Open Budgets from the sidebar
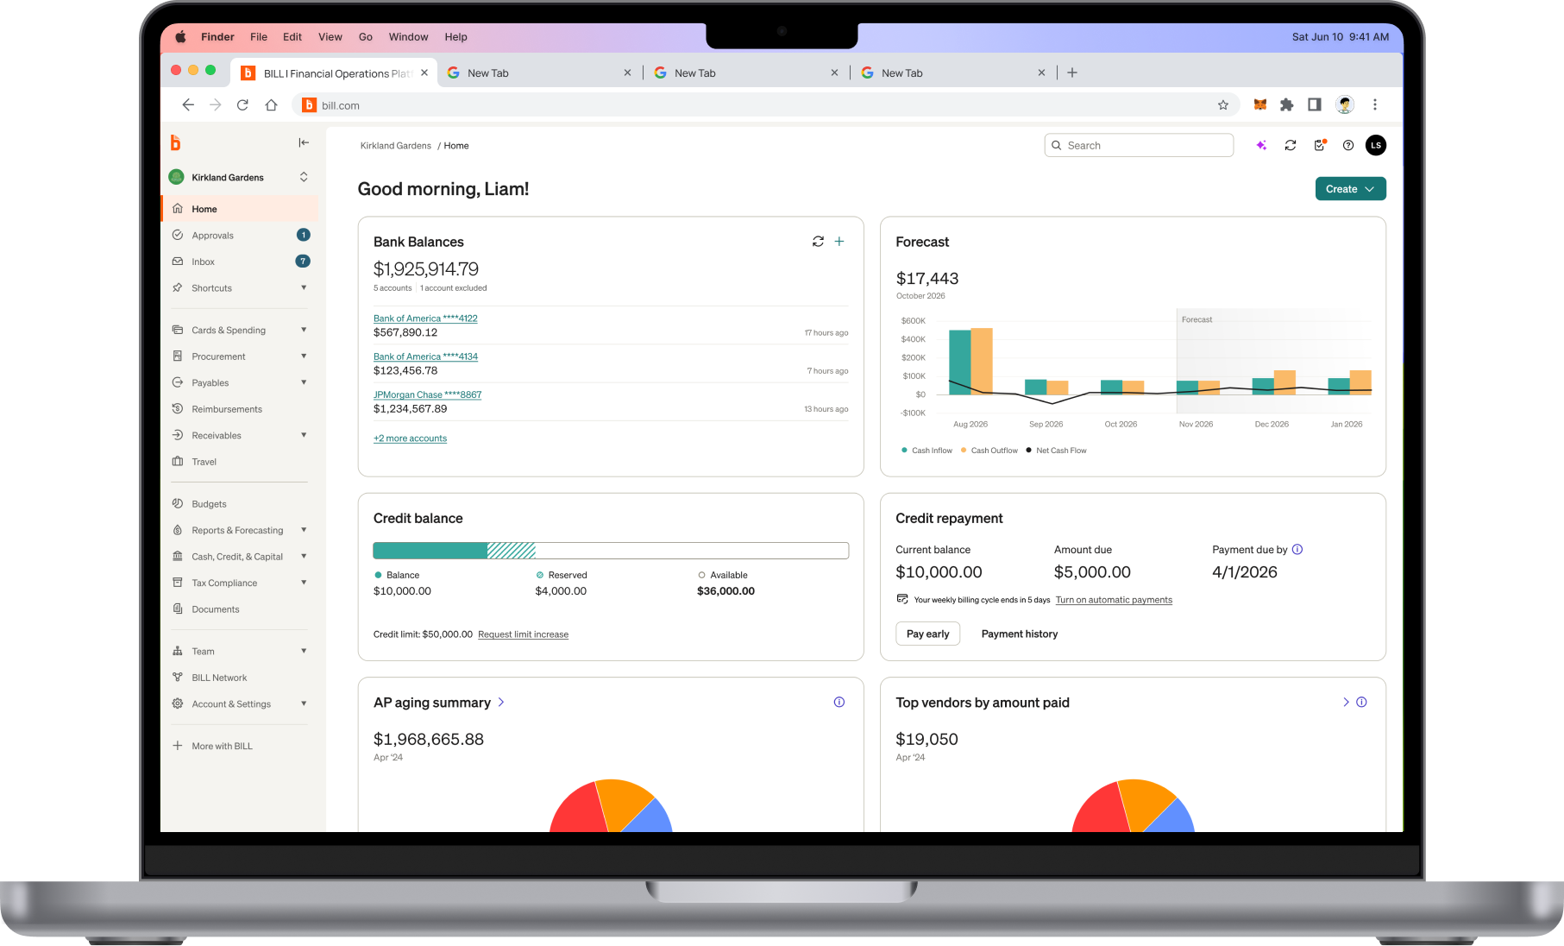 [x=210, y=503]
